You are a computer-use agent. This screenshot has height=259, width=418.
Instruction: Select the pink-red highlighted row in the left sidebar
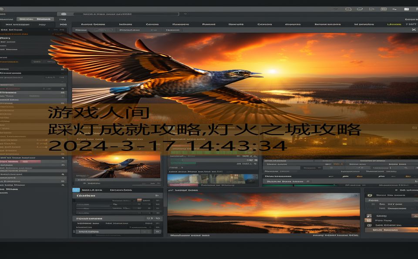20,161
